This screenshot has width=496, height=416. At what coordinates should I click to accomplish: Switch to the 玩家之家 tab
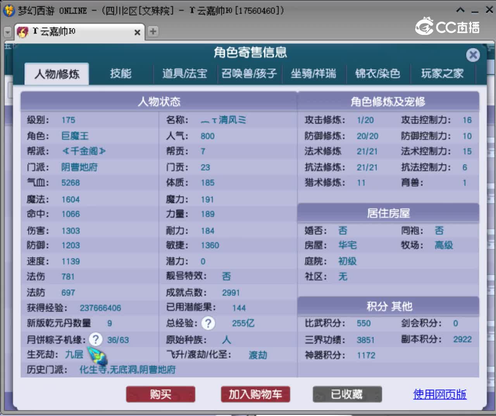[x=443, y=74]
